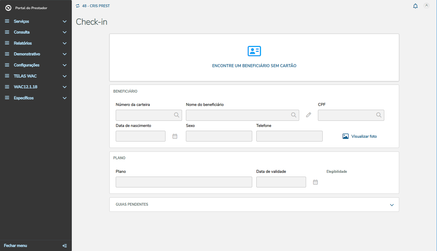Click the Nome do beneficiário search icon

(x=294, y=115)
